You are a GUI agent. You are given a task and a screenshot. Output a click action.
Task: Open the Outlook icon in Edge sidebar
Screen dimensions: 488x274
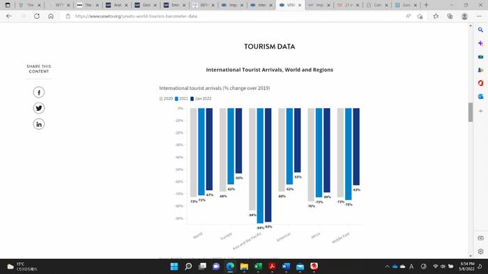tap(480, 96)
